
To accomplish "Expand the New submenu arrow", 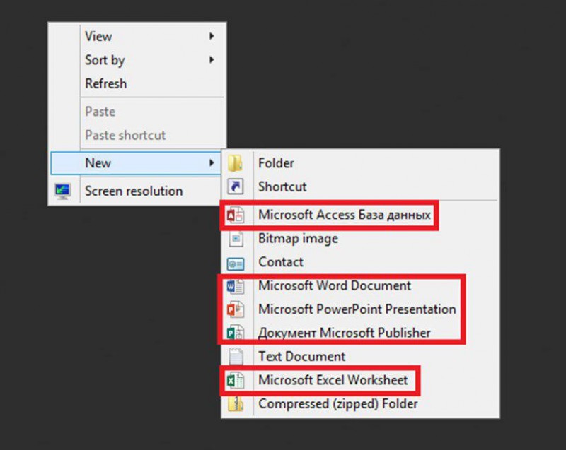I will [x=212, y=163].
